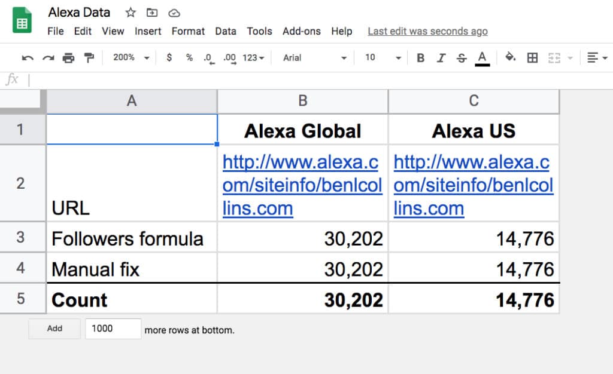Decrease decimal places
This screenshot has height=374, width=613.
pyautogui.click(x=209, y=59)
